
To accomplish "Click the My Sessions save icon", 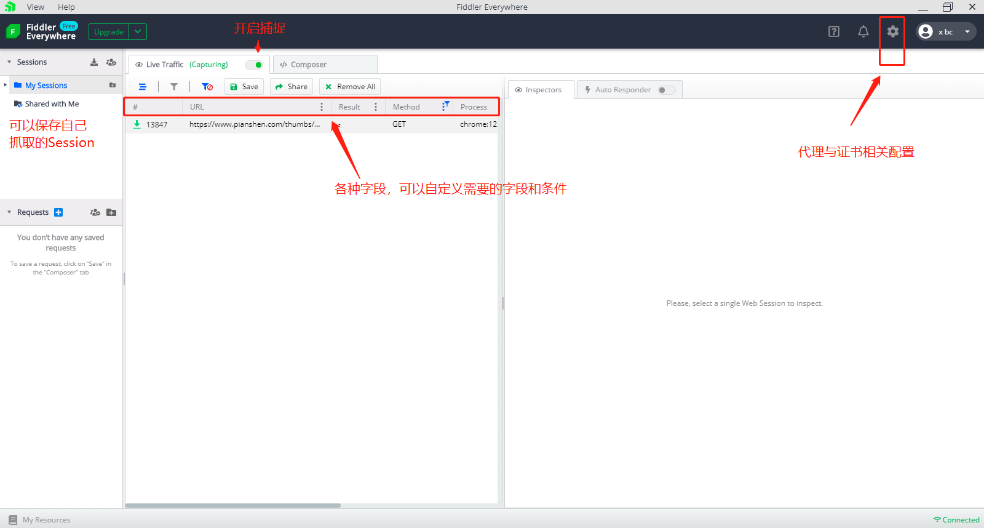I will 113,85.
